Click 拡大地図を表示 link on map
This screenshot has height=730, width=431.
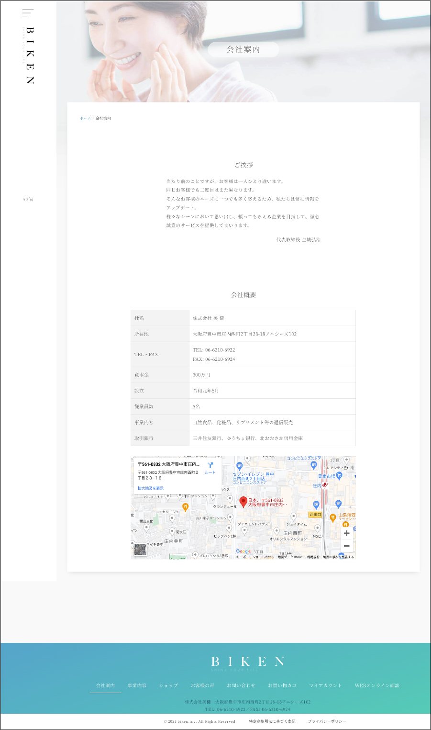(x=151, y=488)
